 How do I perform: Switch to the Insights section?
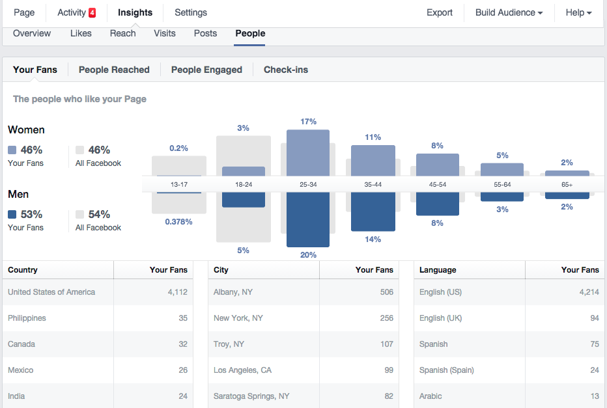pyautogui.click(x=135, y=12)
